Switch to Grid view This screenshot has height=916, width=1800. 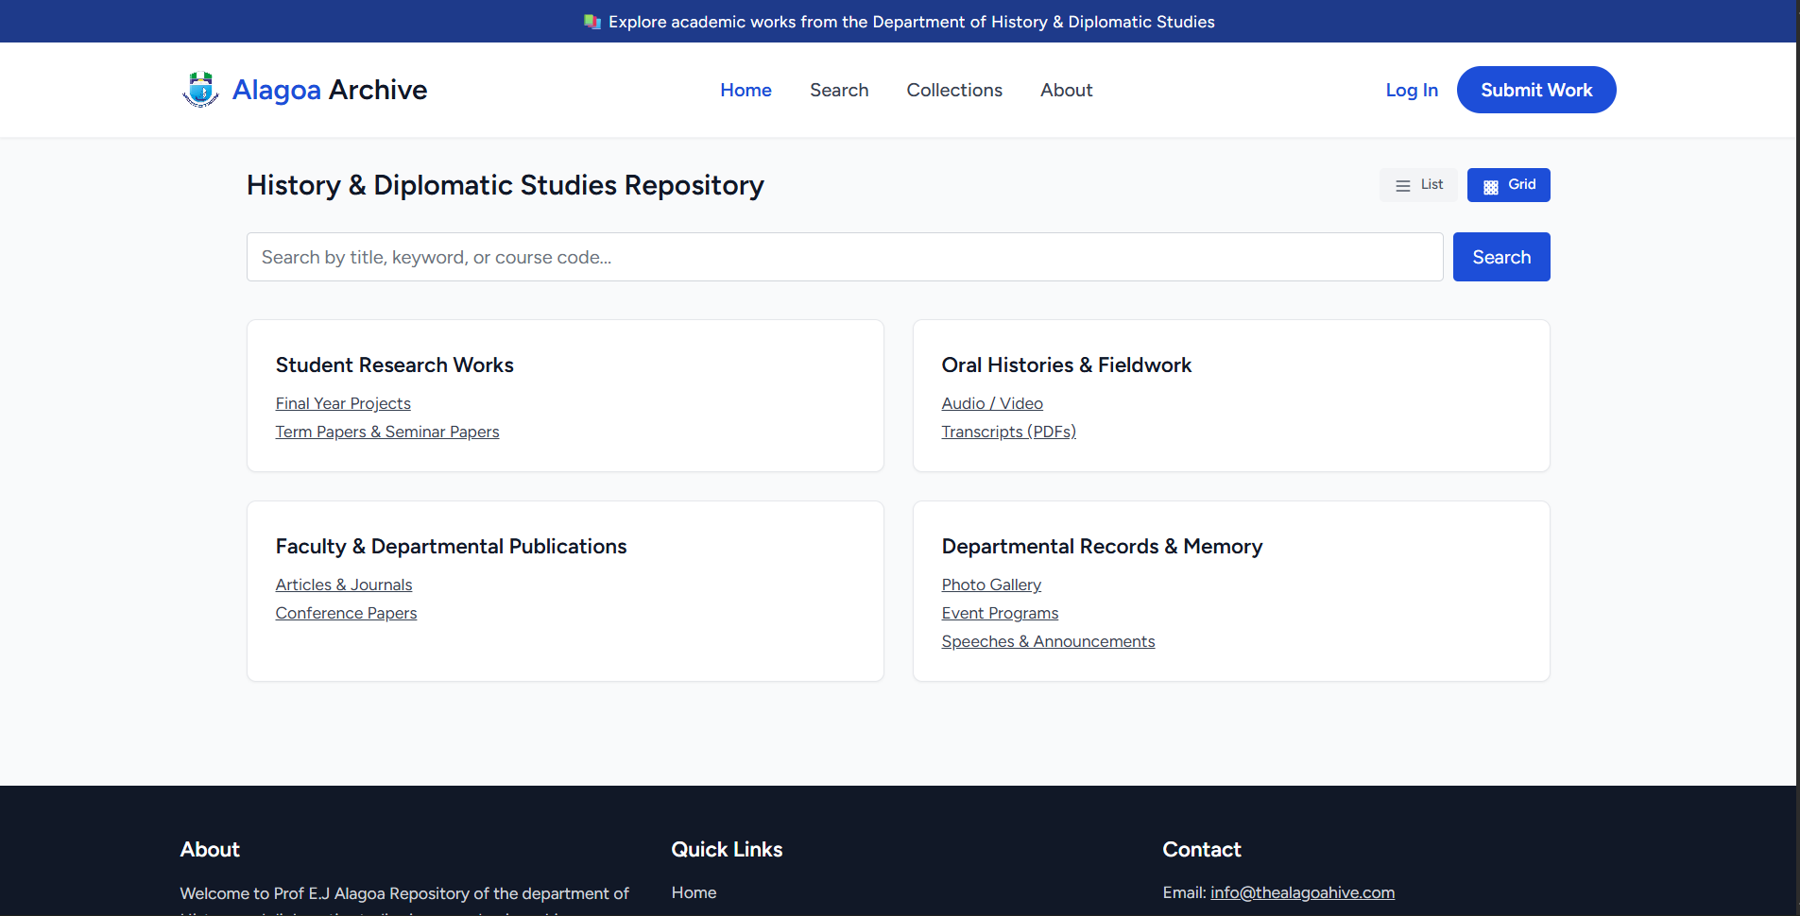point(1508,185)
